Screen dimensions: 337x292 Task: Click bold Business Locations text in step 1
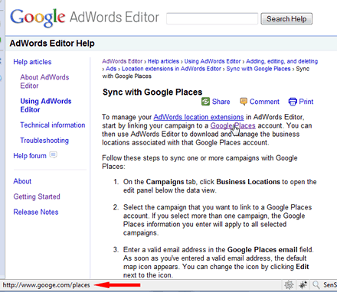[x=248, y=182]
